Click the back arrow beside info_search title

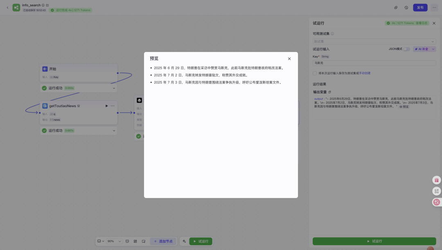click(x=7, y=7)
